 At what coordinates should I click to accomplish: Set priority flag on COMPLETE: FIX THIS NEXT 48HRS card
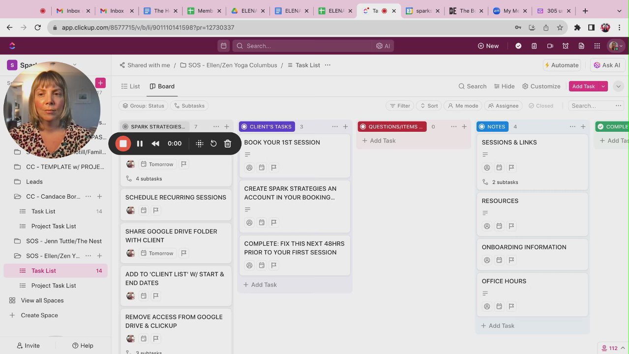pyautogui.click(x=274, y=265)
